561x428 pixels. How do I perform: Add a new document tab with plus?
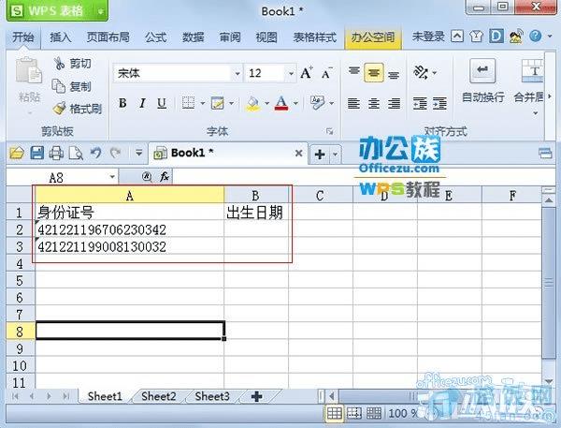(x=320, y=155)
